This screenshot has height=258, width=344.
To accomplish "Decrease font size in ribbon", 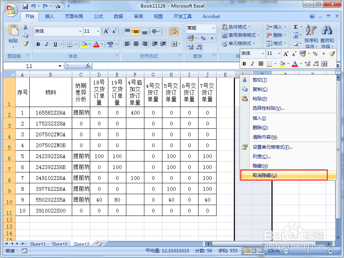I will click(x=114, y=31).
